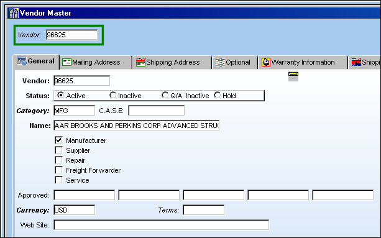Viewport: 381px width, 238px height.
Task: Click the third Approved field
Action: [214, 195]
